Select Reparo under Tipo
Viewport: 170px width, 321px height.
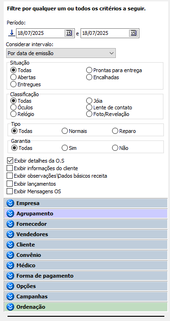coord(115,131)
